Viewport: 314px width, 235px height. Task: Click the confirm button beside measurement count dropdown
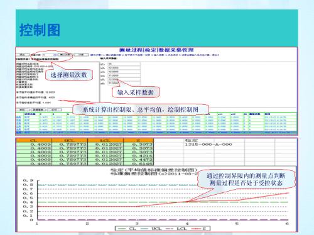[x=65, y=55]
